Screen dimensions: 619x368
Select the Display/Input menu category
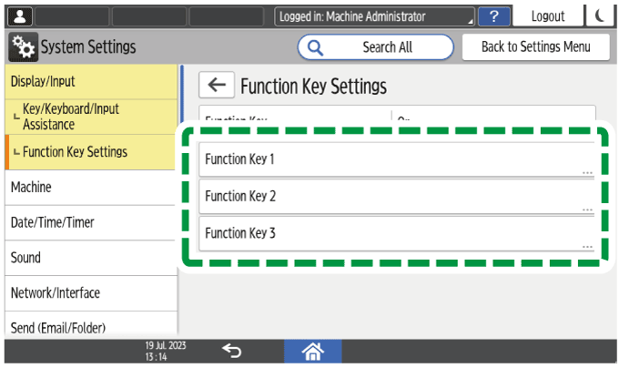89,81
